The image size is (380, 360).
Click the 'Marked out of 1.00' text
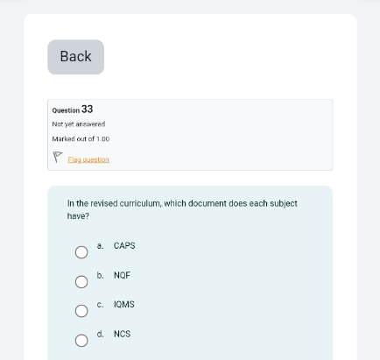[81, 139]
